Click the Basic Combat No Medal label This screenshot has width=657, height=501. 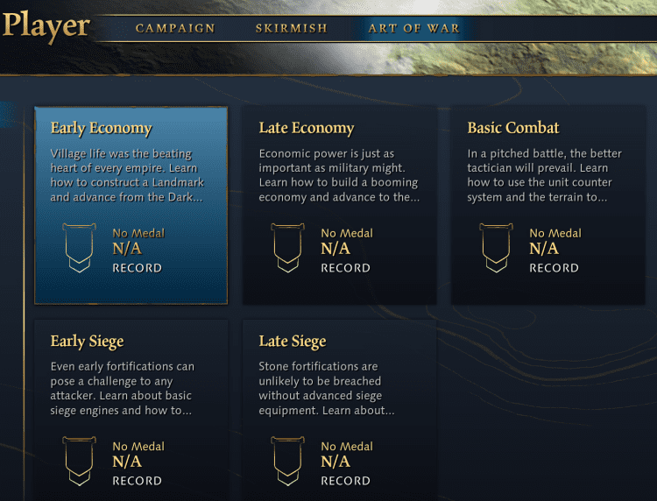[x=555, y=233]
